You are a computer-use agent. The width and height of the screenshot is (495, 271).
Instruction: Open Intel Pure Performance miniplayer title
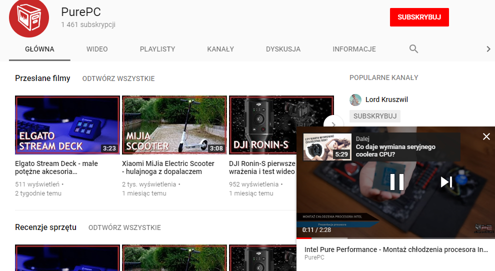[x=396, y=249]
